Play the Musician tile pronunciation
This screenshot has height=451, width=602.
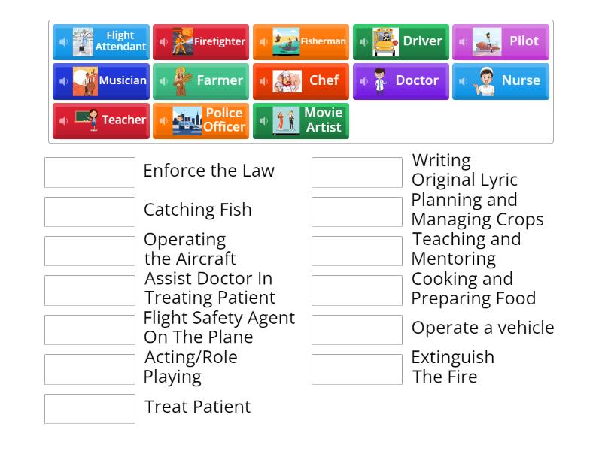pos(64,80)
